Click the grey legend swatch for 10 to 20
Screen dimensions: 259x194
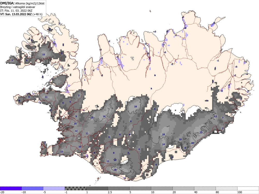[x=162, y=188]
